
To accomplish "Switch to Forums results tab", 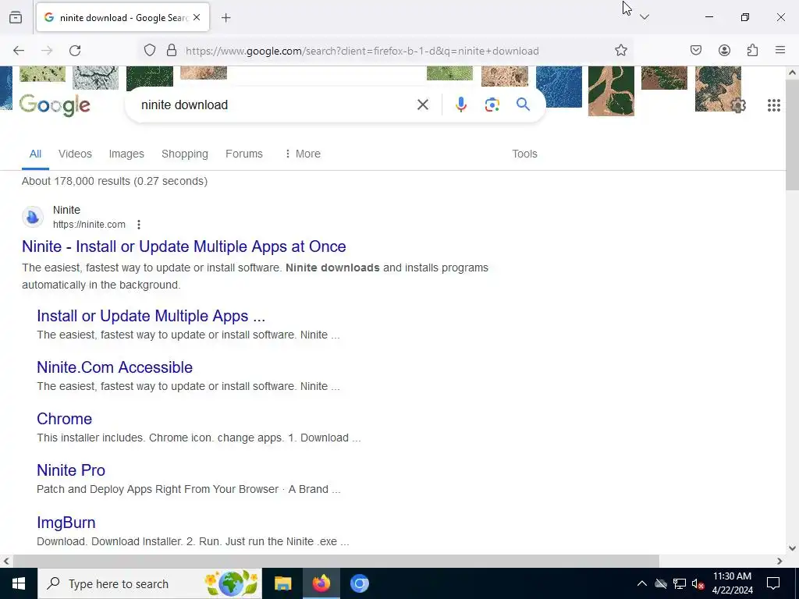I will 244,154.
